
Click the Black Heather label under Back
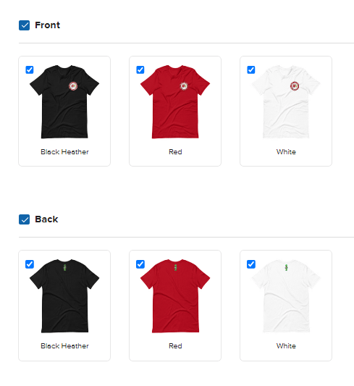pos(64,346)
